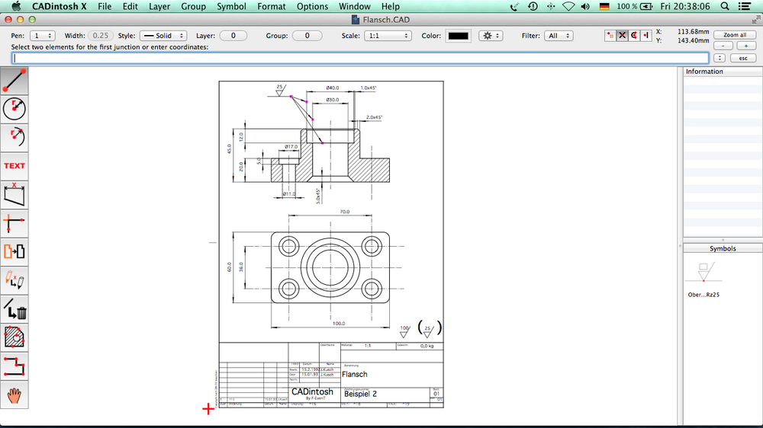
Task: Toggle the intersection snap mode
Action: (622, 36)
